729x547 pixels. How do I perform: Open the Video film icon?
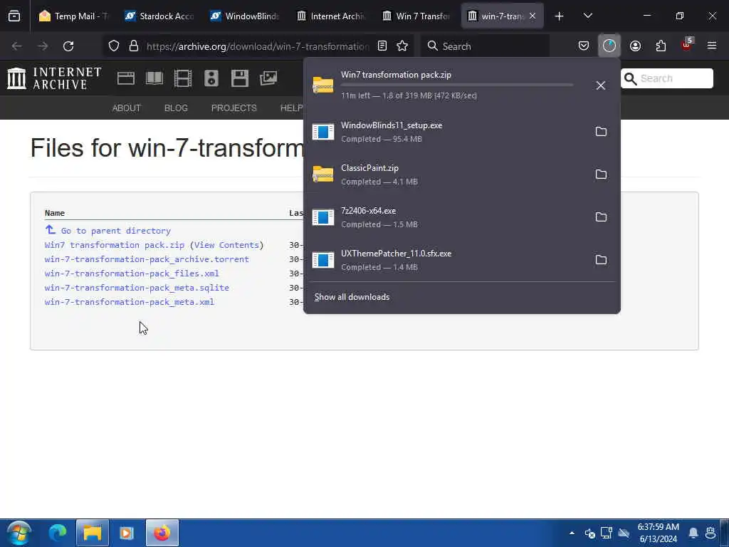[x=183, y=78]
